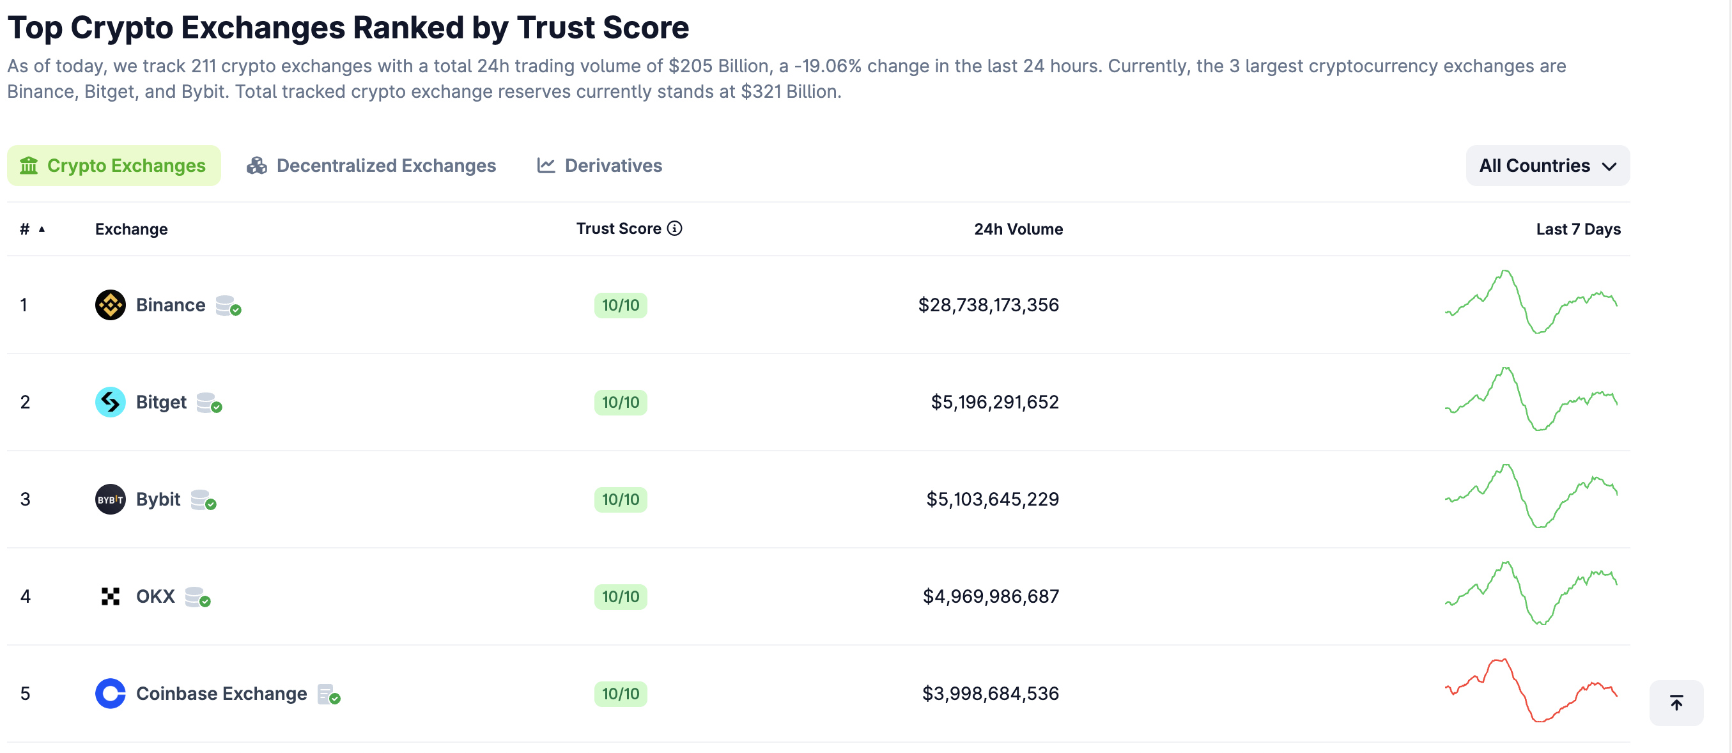Click the Binance exchange logo
The image size is (1732, 753).
click(111, 304)
